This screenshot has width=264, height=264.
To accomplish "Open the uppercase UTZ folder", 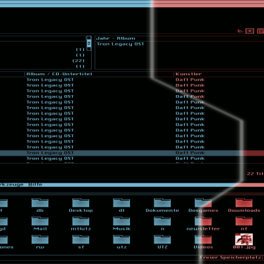I will pos(162,242).
